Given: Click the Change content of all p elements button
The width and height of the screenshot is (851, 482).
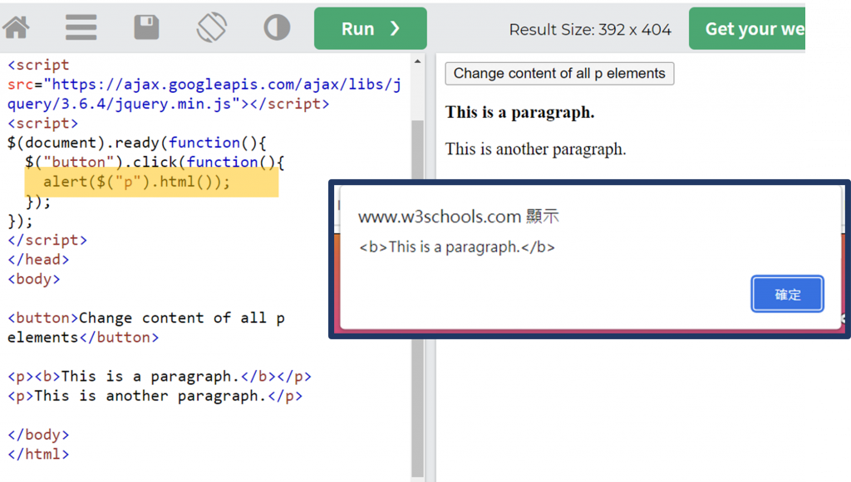Looking at the screenshot, I should (x=559, y=74).
